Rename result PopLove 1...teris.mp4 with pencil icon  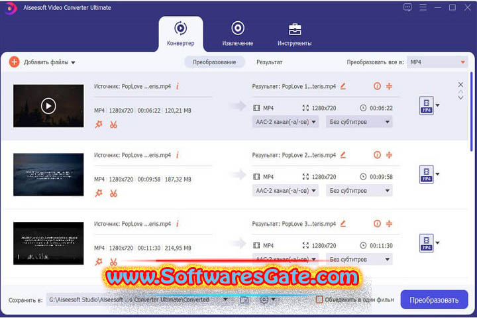(x=343, y=86)
